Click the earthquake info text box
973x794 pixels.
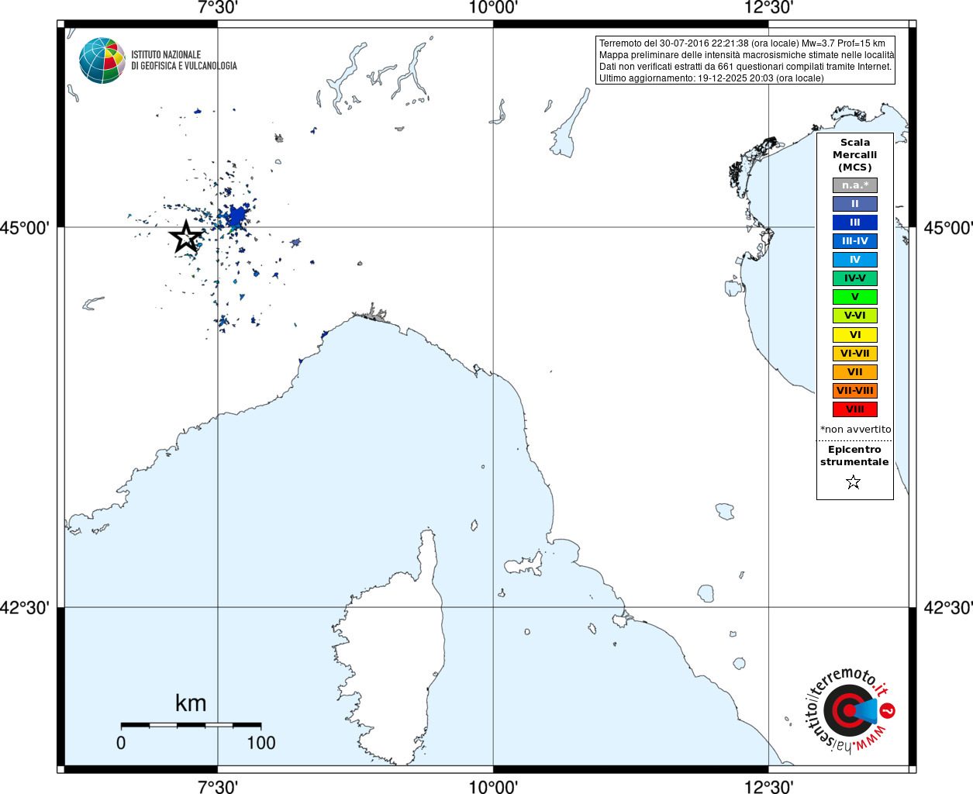tap(746, 60)
